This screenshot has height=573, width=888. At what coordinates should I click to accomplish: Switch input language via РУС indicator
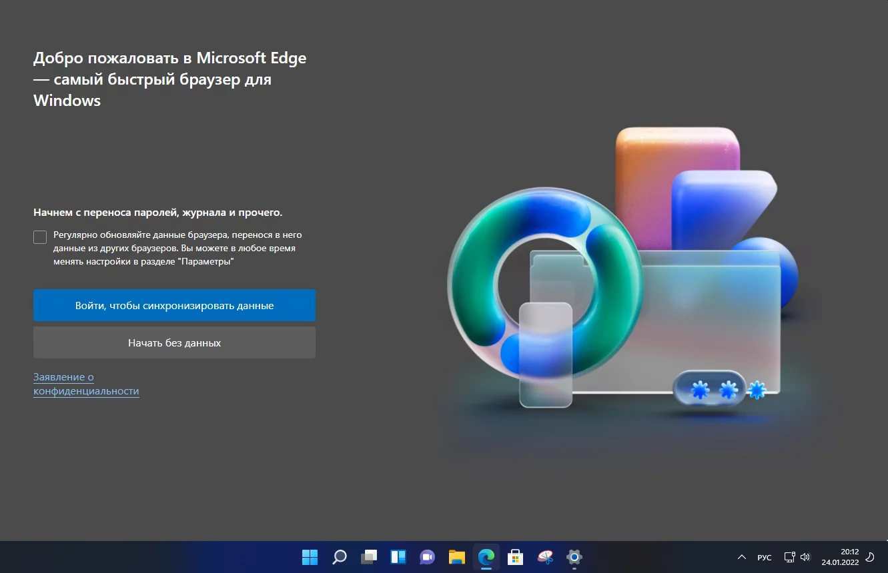coord(765,557)
